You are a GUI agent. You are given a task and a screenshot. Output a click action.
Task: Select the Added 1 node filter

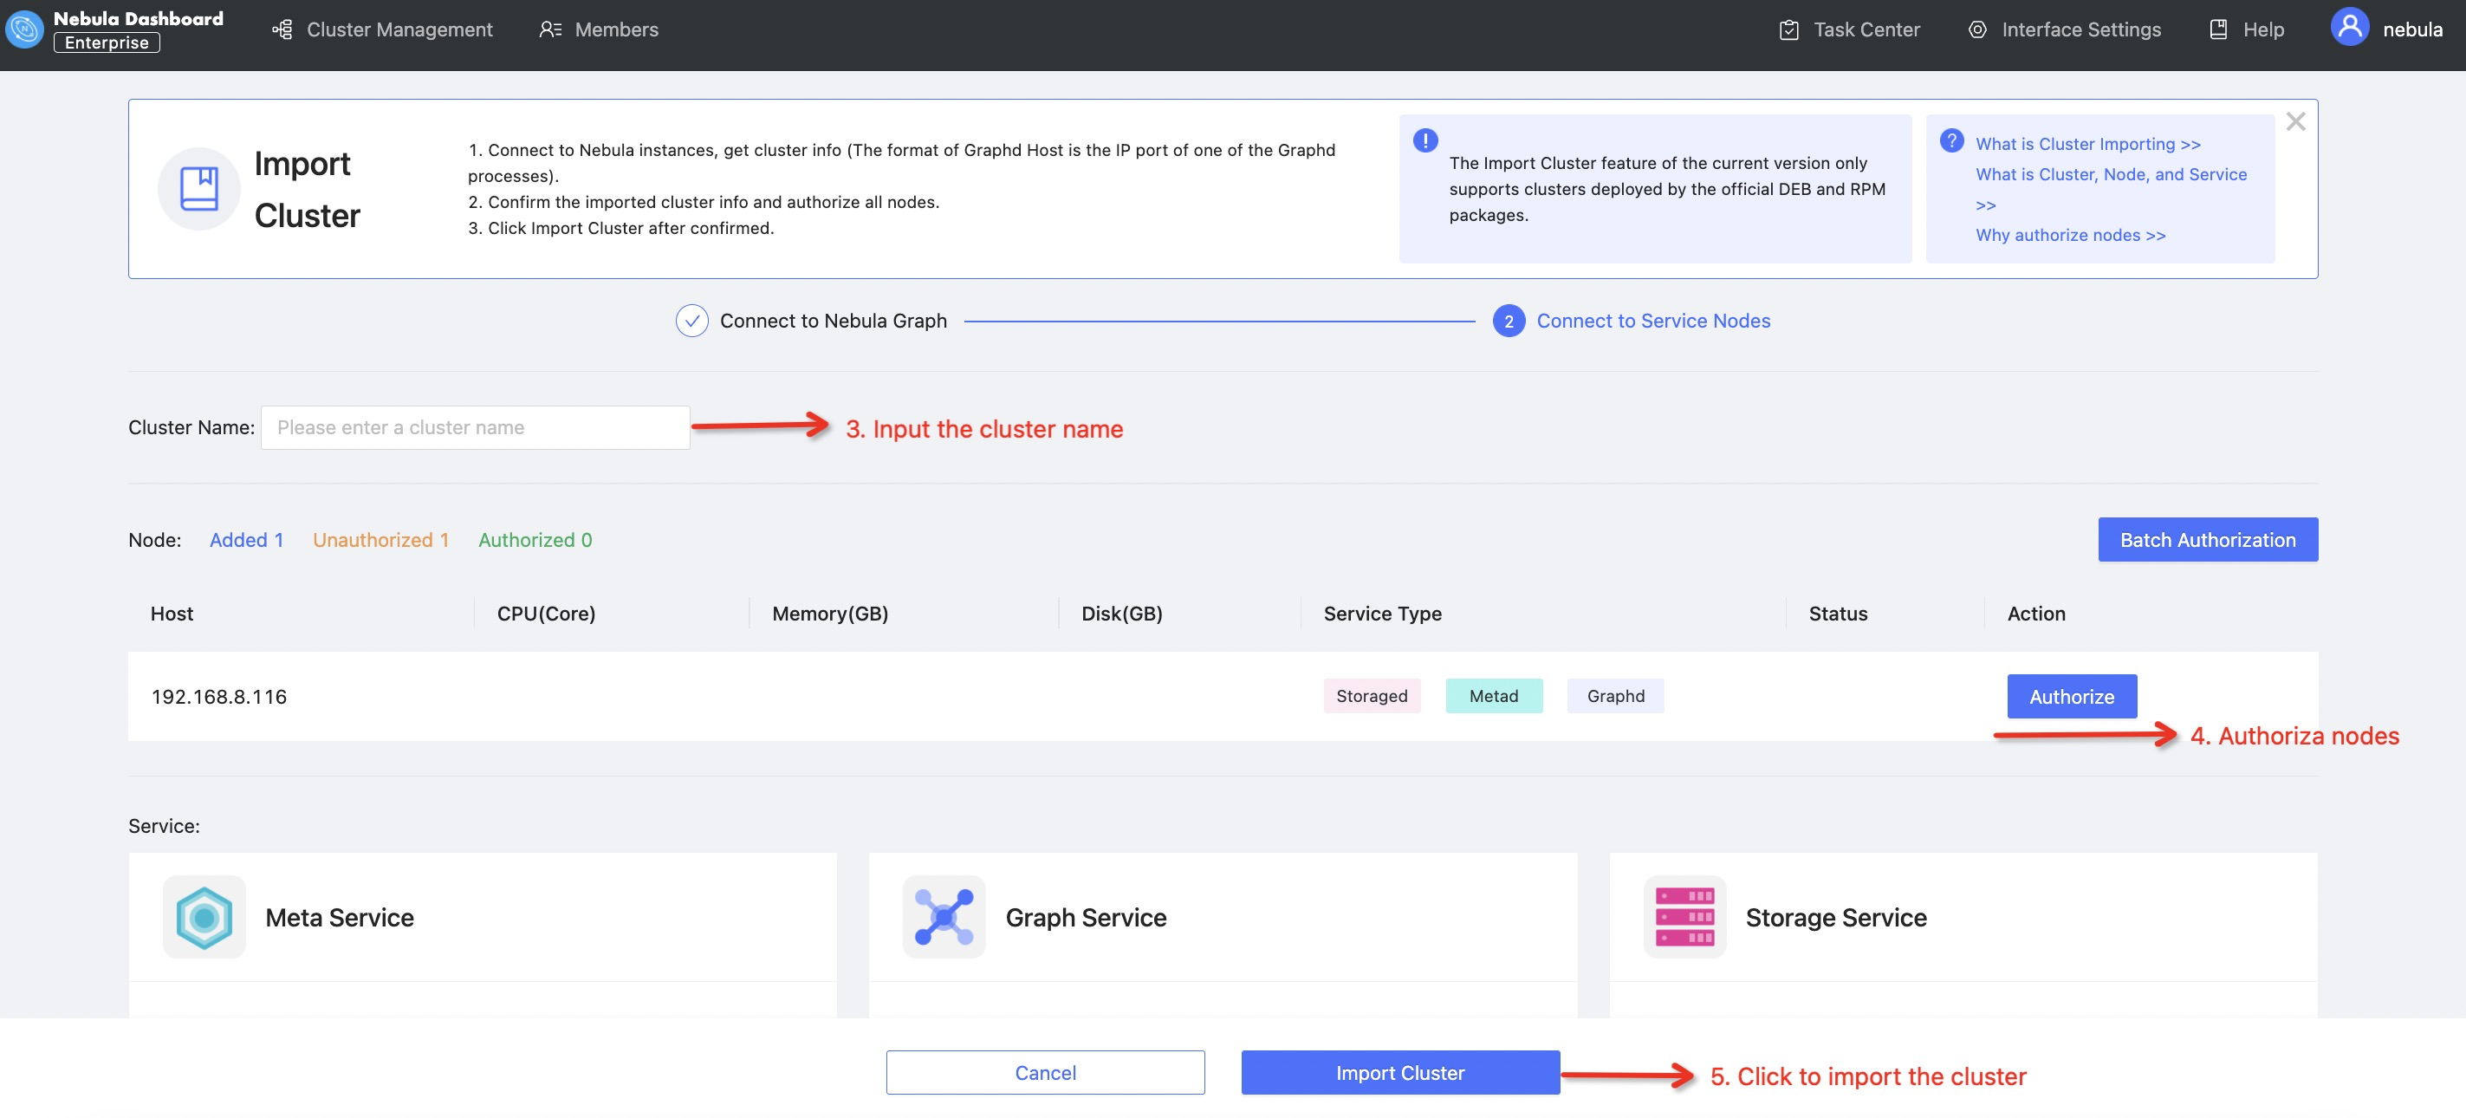pyautogui.click(x=247, y=540)
